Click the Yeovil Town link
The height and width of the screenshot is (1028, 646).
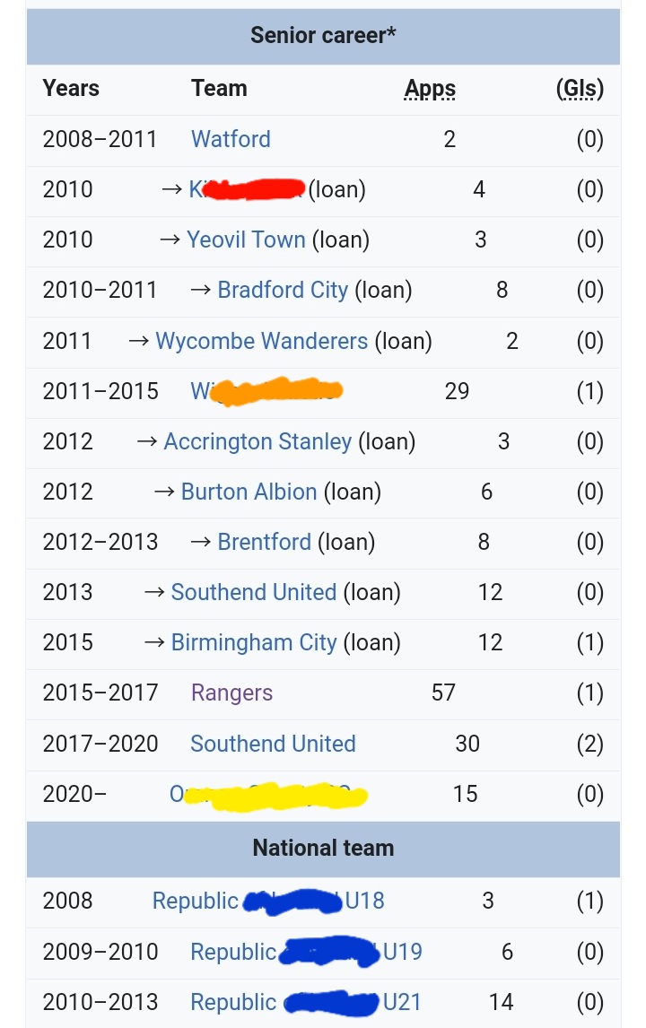(x=246, y=240)
